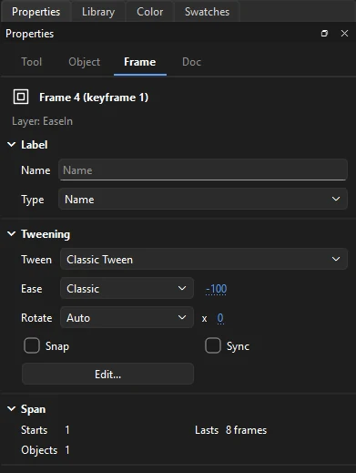
Task: Undock the Properties panel via restore icon
Action: [324, 34]
